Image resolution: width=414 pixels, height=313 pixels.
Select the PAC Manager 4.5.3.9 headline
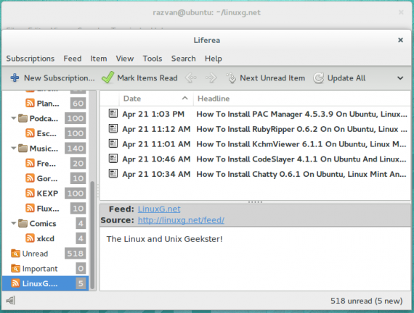pyautogui.click(x=302, y=114)
